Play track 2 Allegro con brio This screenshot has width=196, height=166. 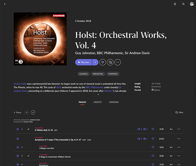[x=18, y=147]
